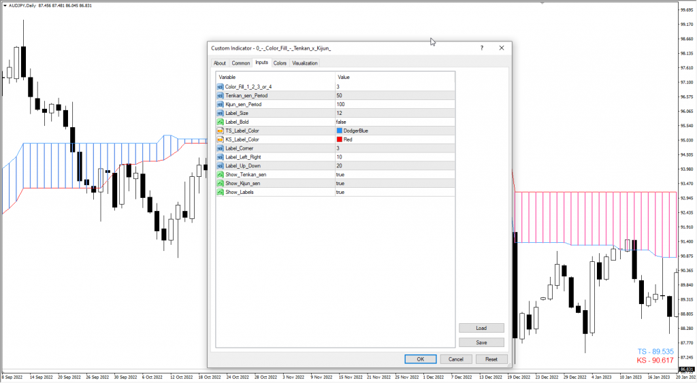Click the DodgerBlue color swatch

[340, 131]
